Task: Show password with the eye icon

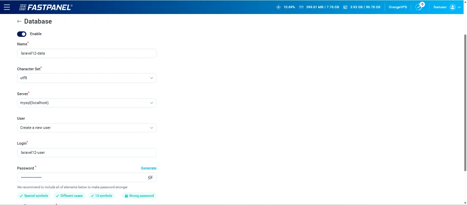Action: (x=150, y=177)
